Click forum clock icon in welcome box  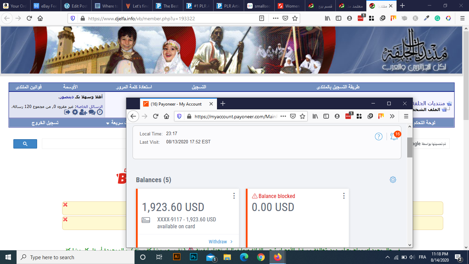(100, 112)
